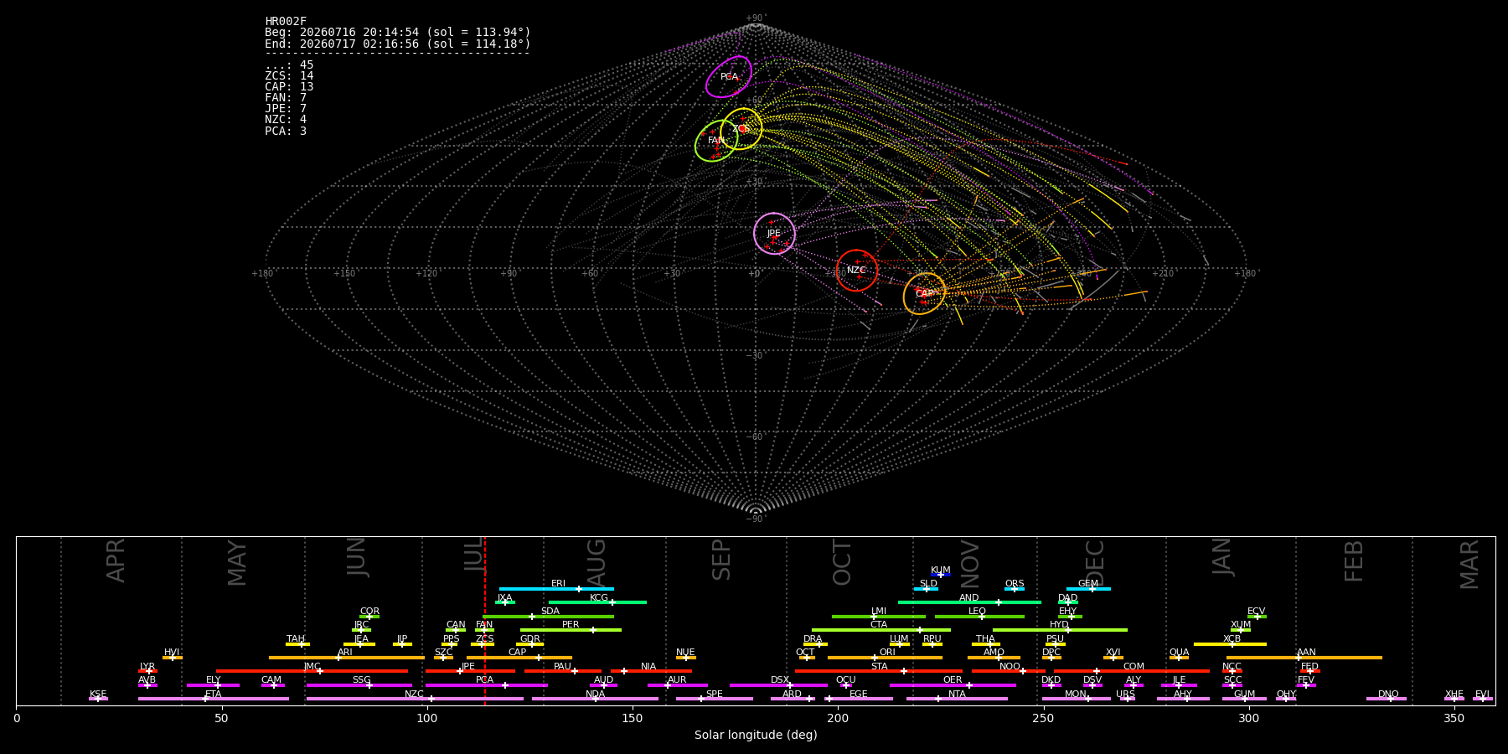Click the Solar longitude axis label
Image resolution: width=1508 pixels, height=754 pixels.
pos(756,736)
